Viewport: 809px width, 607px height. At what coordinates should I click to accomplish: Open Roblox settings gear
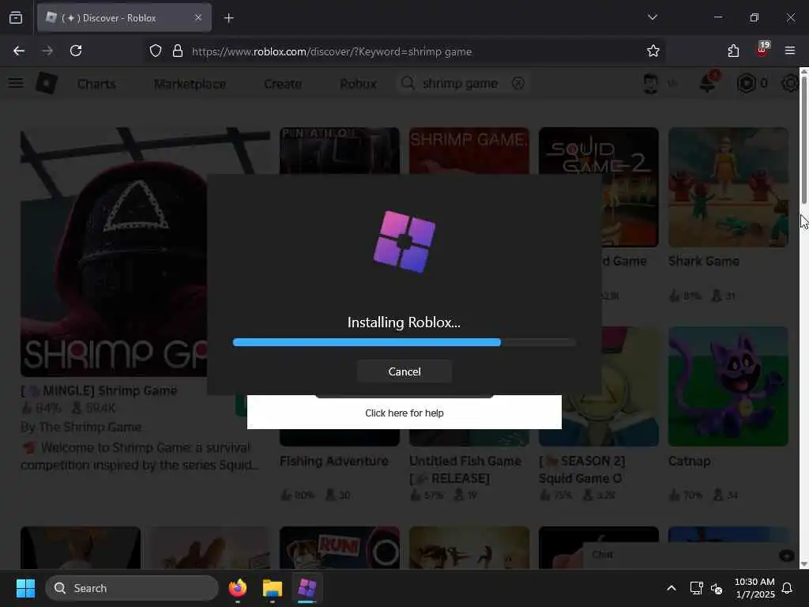pyautogui.click(x=790, y=83)
